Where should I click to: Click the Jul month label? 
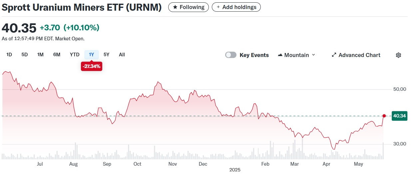[x=40, y=164]
